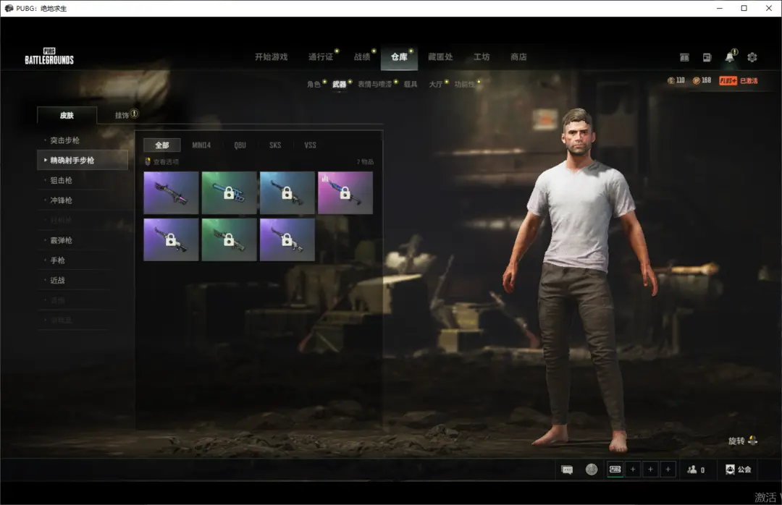
Task: Click the barcode-style icon beside the news icon
Action: pos(684,57)
